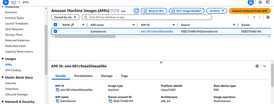
Task: Open EC2 Image Builder button
Action: point(187,11)
